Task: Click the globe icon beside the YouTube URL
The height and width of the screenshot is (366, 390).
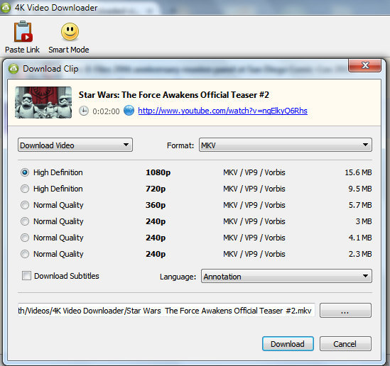Action: (129, 111)
